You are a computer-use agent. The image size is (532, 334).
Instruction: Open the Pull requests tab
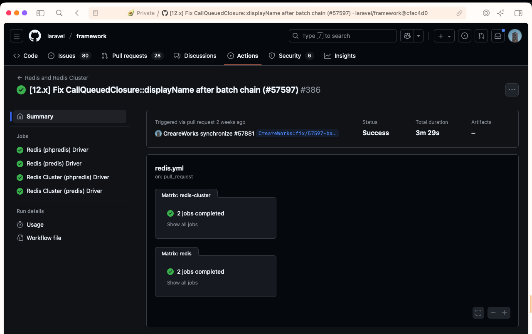[132, 56]
